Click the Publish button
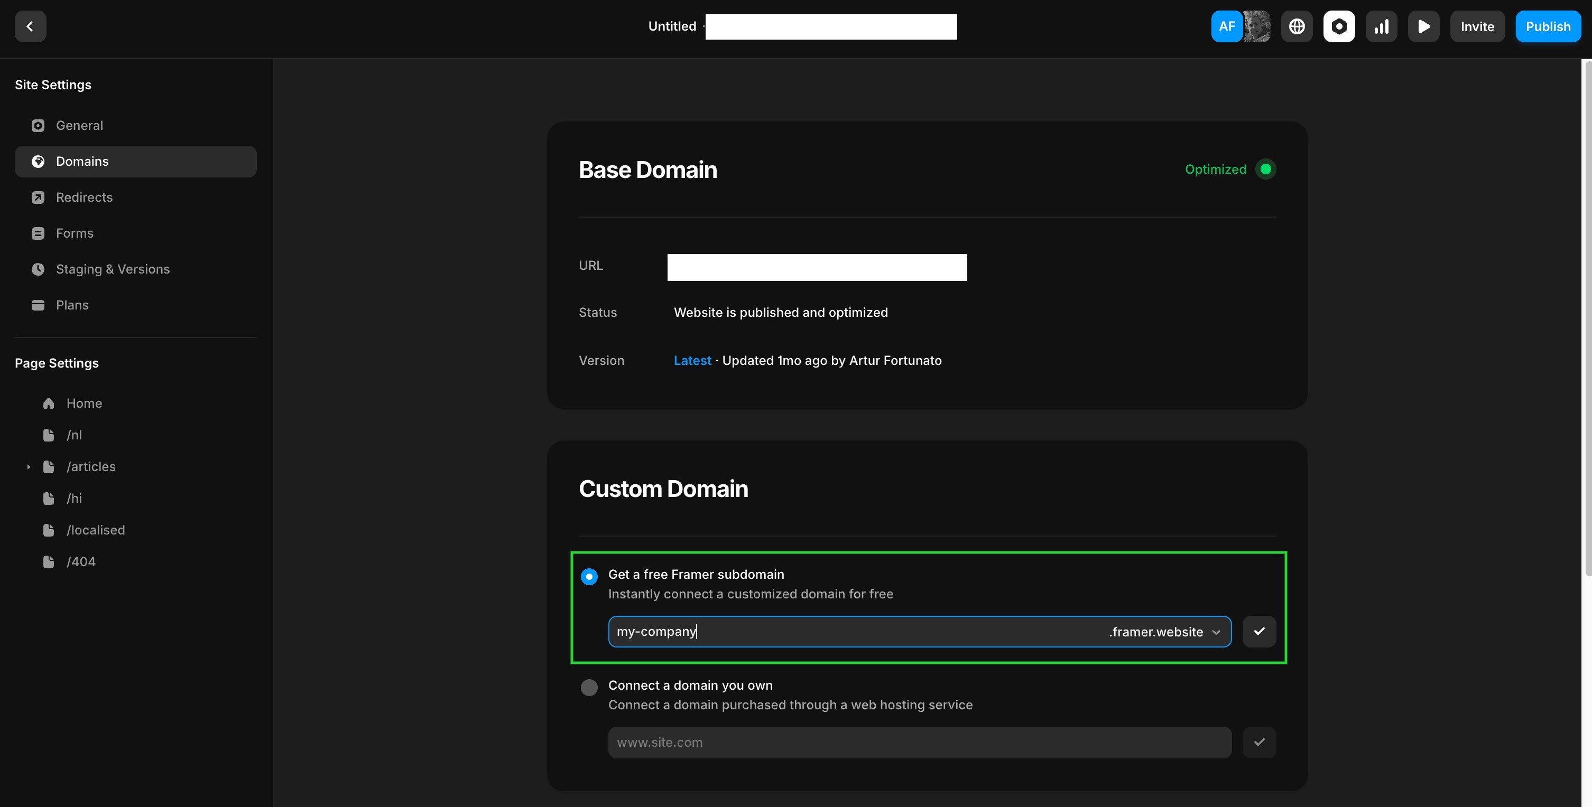Screen dimensions: 1592x807 point(1548,26)
